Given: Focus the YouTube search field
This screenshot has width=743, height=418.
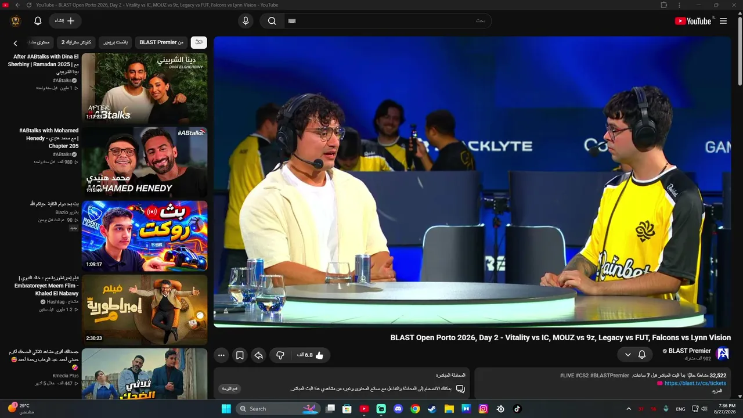Looking at the screenshot, I should pyautogui.click(x=388, y=21).
